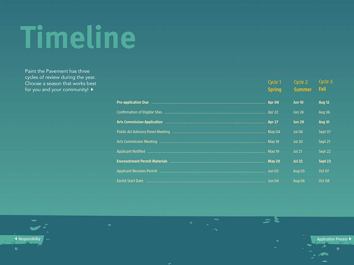354x265 pixels.
Task: Select the Sept 23 fall permit materials date
Action: click(325, 161)
